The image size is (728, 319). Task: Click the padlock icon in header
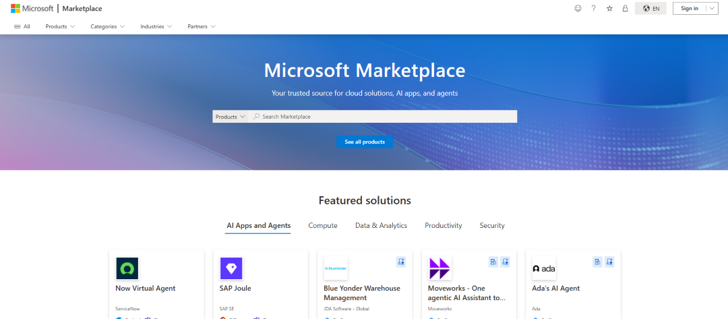point(626,8)
